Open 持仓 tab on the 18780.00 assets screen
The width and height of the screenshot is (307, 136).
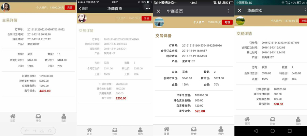click(x=273, y=121)
